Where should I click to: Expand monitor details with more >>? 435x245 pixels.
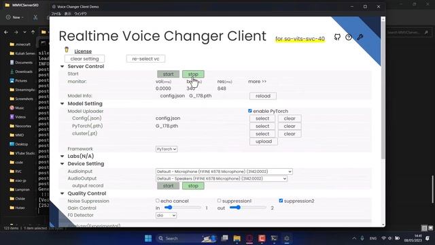(x=257, y=82)
